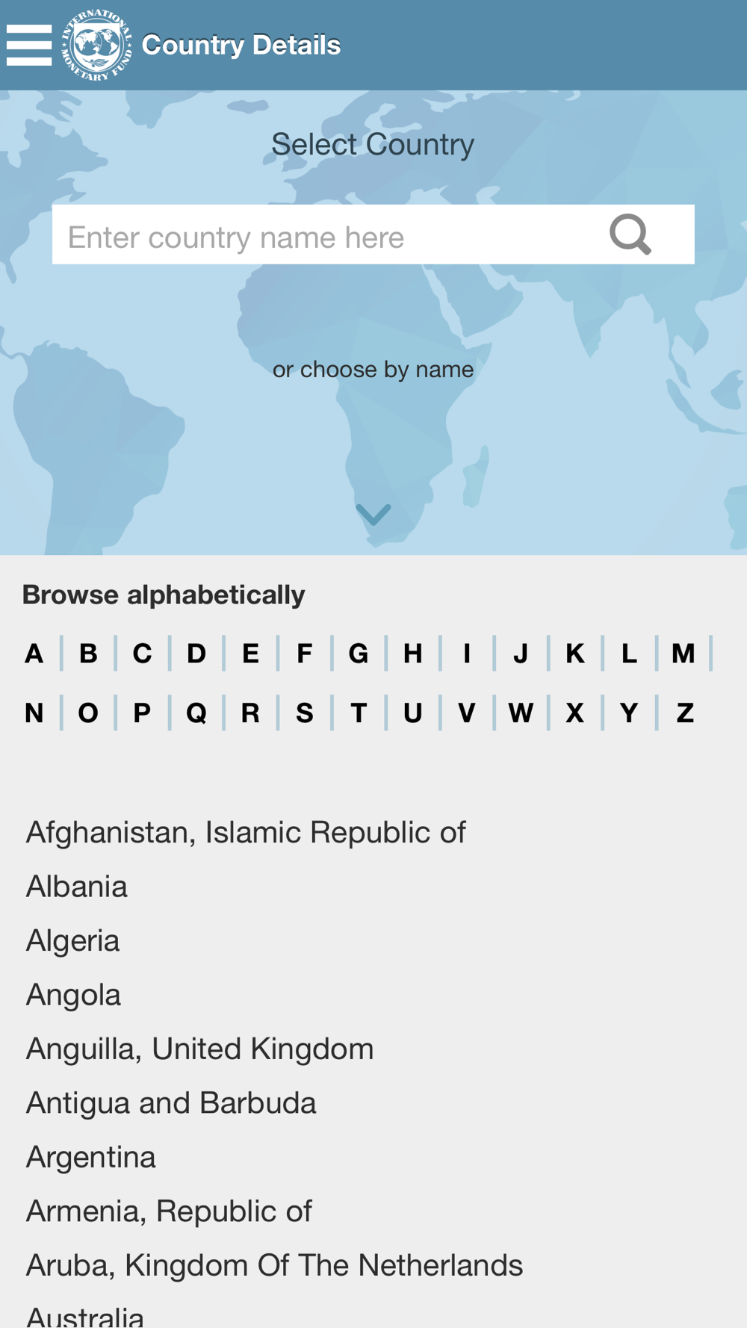
Task: Select letter S in alphabet index
Action: pyautogui.click(x=304, y=713)
